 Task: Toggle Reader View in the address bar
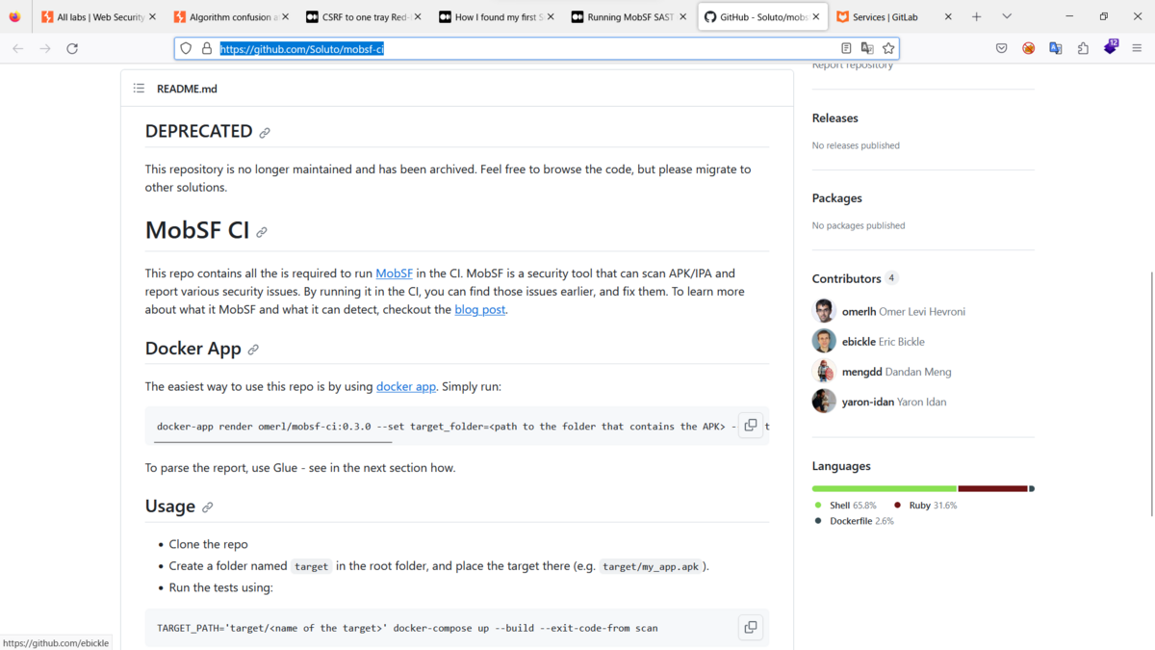(846, 47)
